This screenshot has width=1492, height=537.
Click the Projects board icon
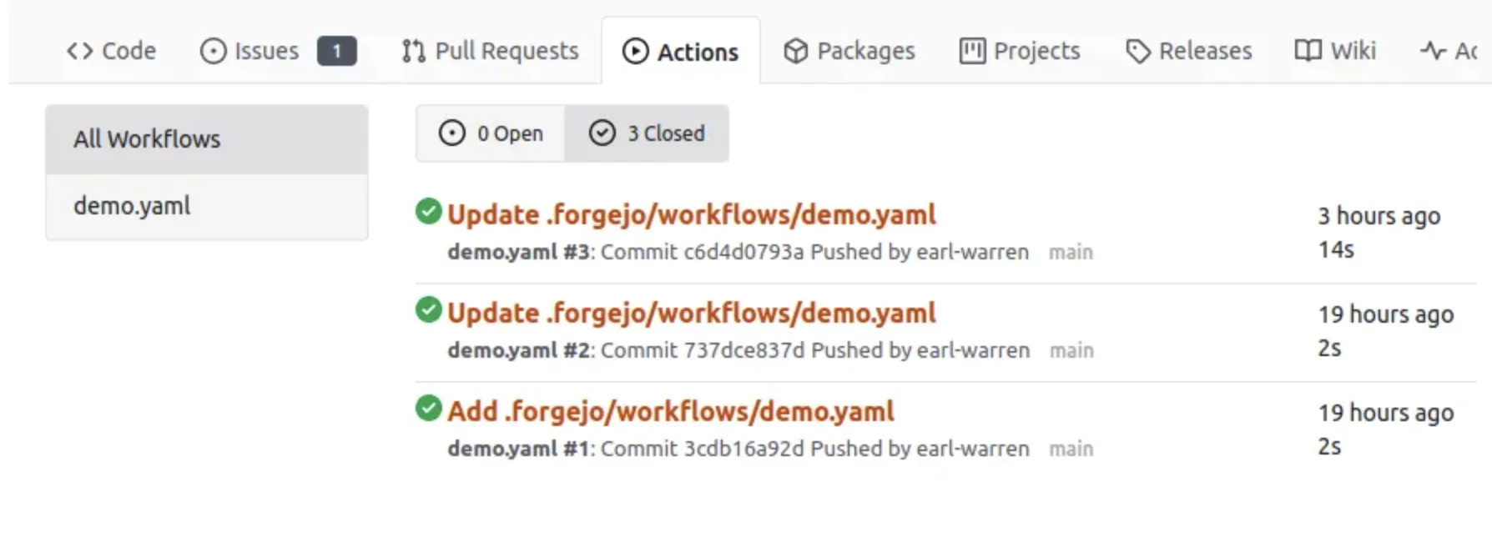[972, 52]
